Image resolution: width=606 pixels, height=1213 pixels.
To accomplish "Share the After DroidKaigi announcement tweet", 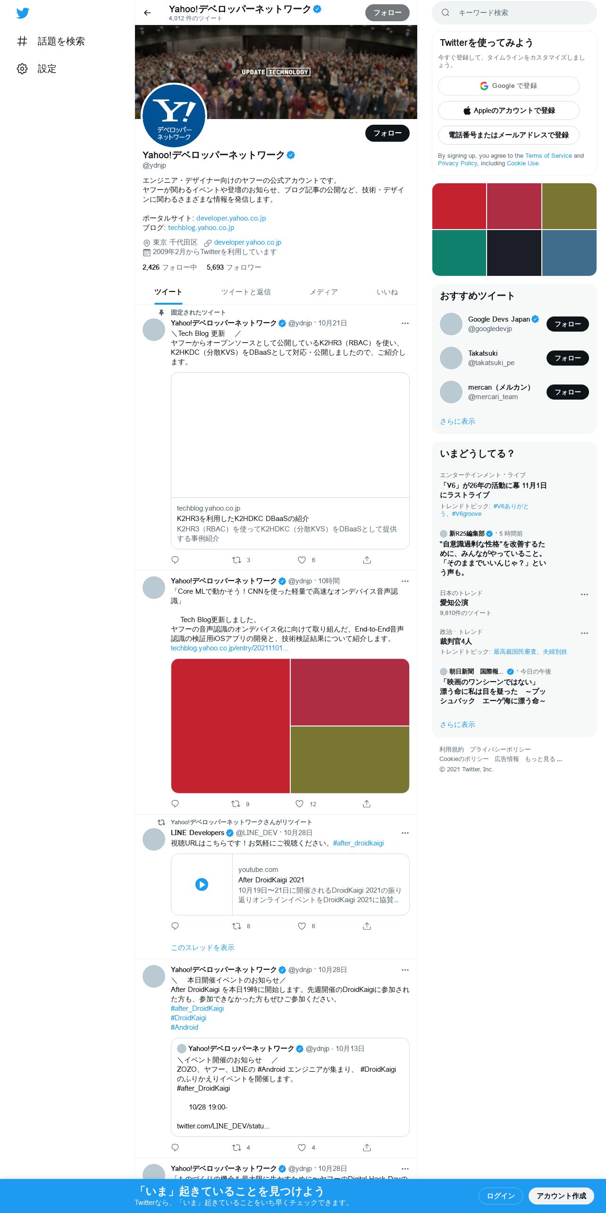I will (367, 1147).
